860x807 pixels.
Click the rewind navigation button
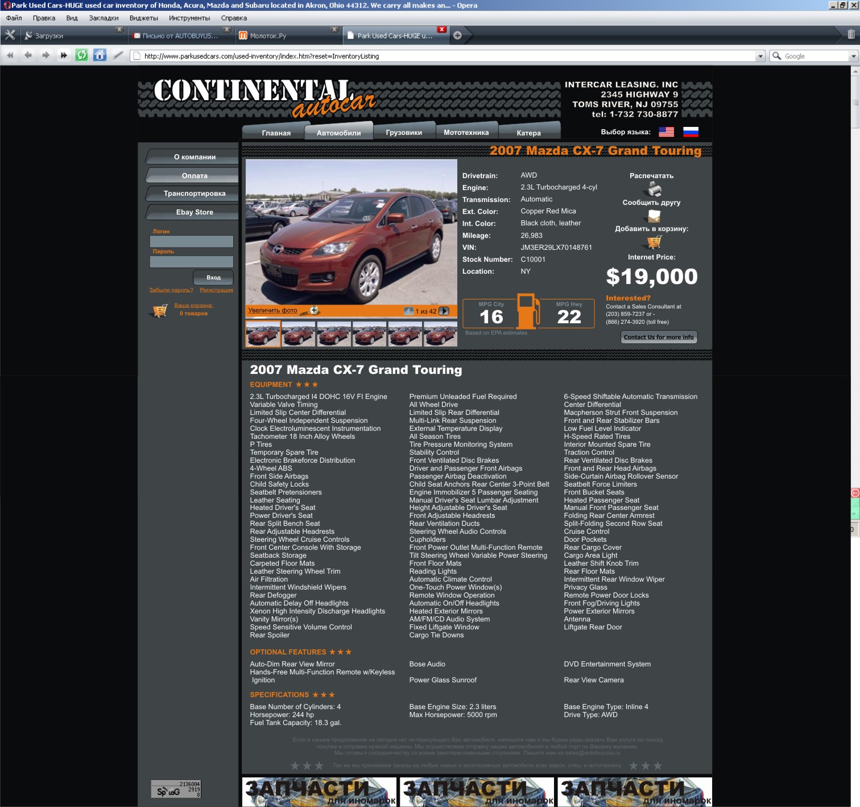[10, 55]
